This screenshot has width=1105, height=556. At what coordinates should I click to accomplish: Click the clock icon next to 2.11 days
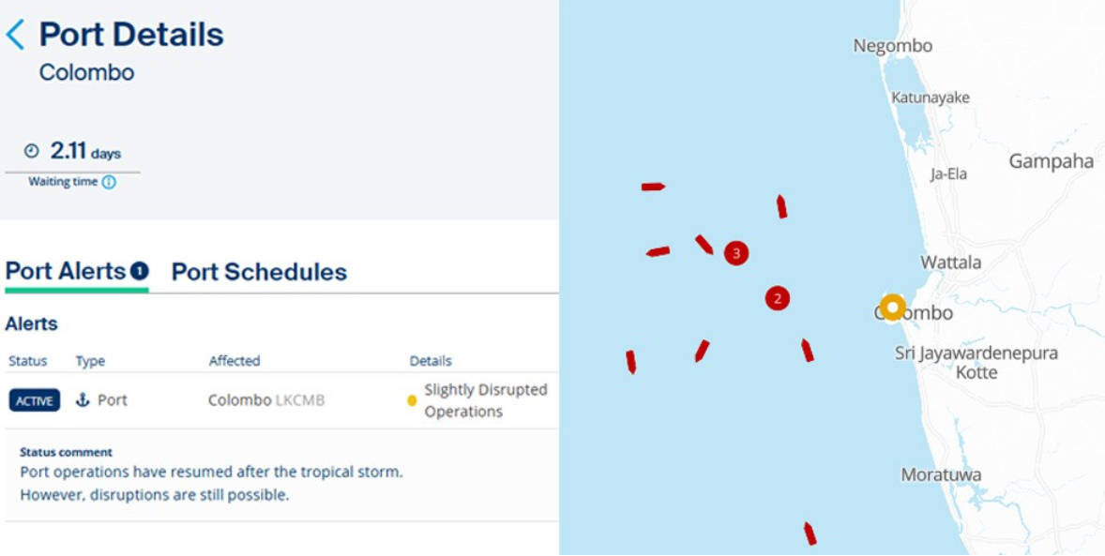click(32, 151)
